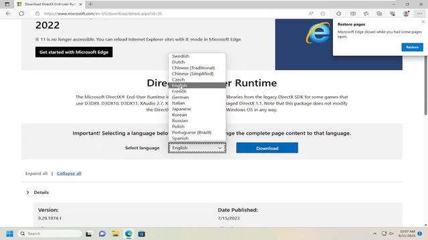Open the Chat app in taskbar
This screenshot has height=240, width=428.
pyautogui.click(x=102, y=234)
